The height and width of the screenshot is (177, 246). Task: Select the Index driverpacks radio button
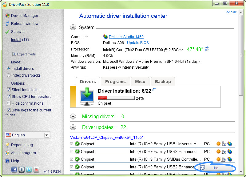coord(9,75)
